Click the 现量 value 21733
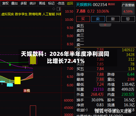Screen dimensions: 136x116 point(98,90)
